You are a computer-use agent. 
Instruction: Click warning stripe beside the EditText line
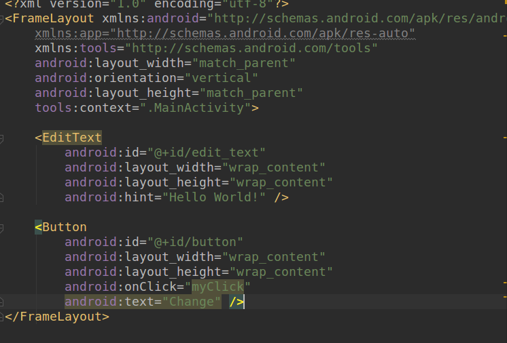coord(505,138)
